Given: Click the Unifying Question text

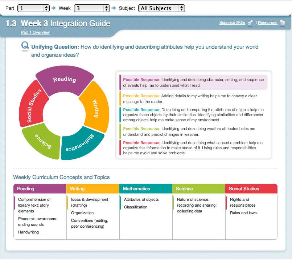Looking at the screenshot, I should [x=145, y=51].
